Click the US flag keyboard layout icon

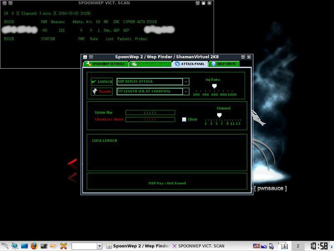pos(256,246)
